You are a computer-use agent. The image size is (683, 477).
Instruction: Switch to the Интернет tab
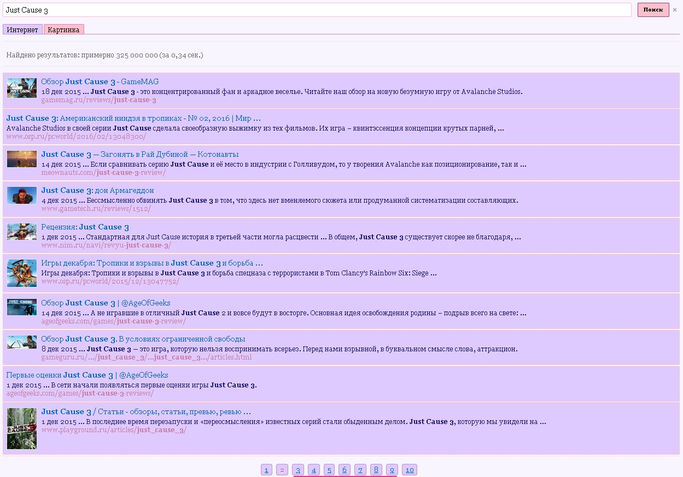pyautogui.click(x=22, y=30)
